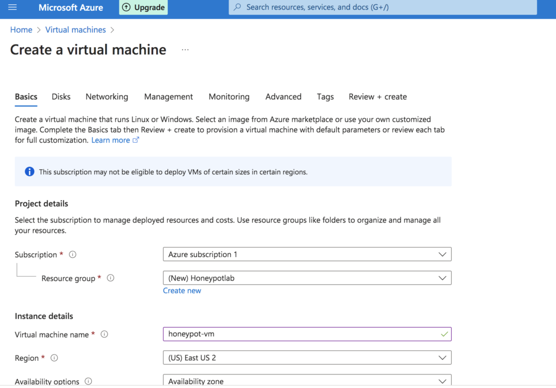Click the Upgrade button
Viewport: 556px width, 388px height.
[143, 7]
